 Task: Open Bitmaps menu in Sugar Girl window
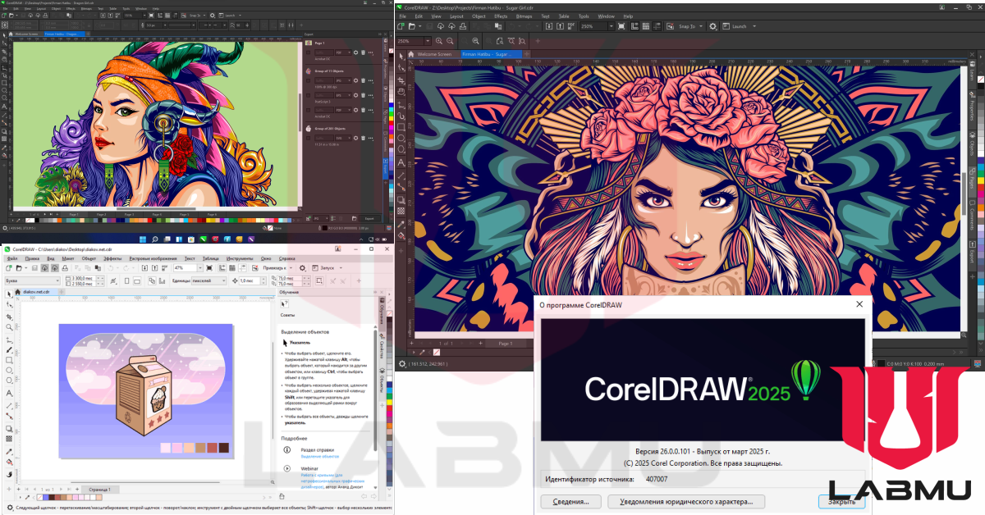(x=524, y=16)
